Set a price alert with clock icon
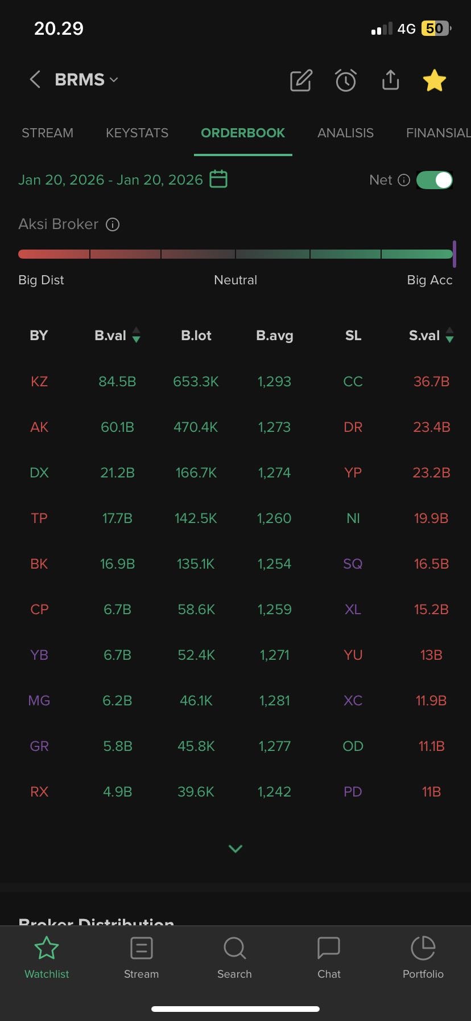471x1021 pixels. click(x=346, y=81)
